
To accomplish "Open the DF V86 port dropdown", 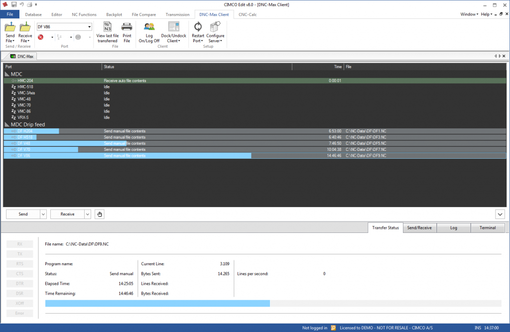I will point(90,27).
